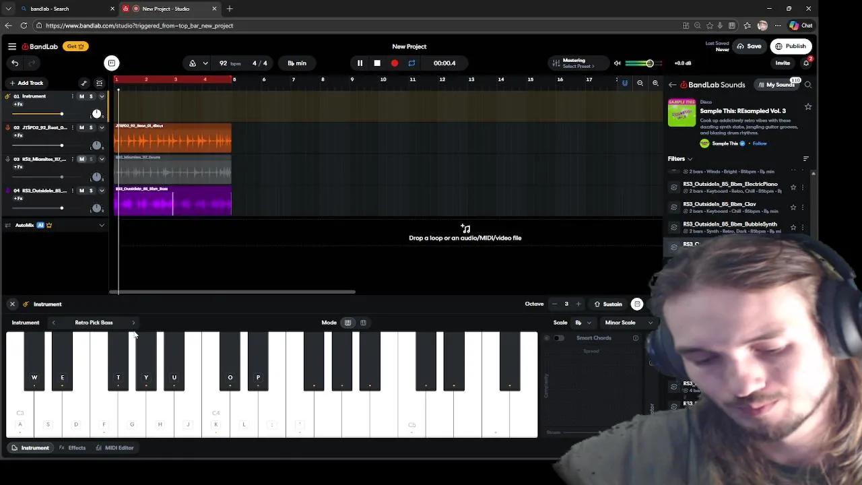Zoom out the timeline
This screenshot has width=862, height=485.
[640, 84]
